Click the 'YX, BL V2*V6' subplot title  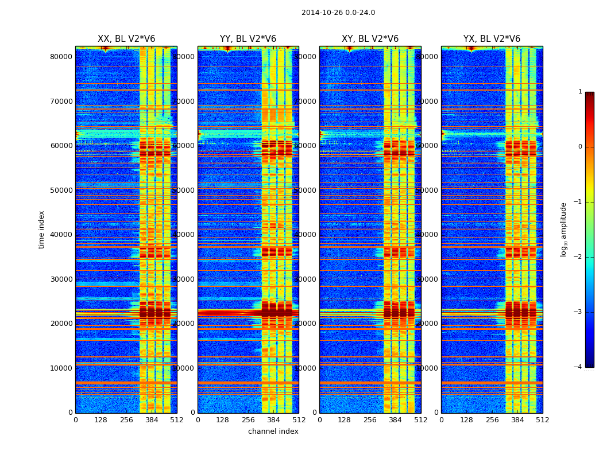click(x=492, y=39)
